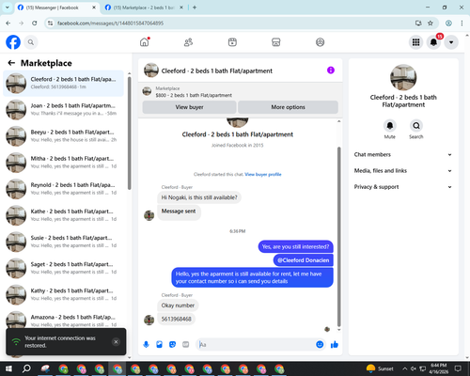Click the '@Cleeford Donacien' mention bubble
Viewport: 470px width, 376px height.
(304, 260)
